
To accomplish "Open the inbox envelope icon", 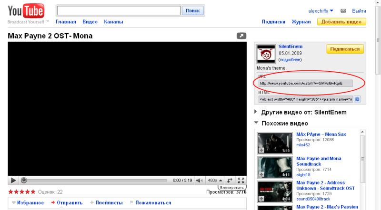I will tap(343, 11).
